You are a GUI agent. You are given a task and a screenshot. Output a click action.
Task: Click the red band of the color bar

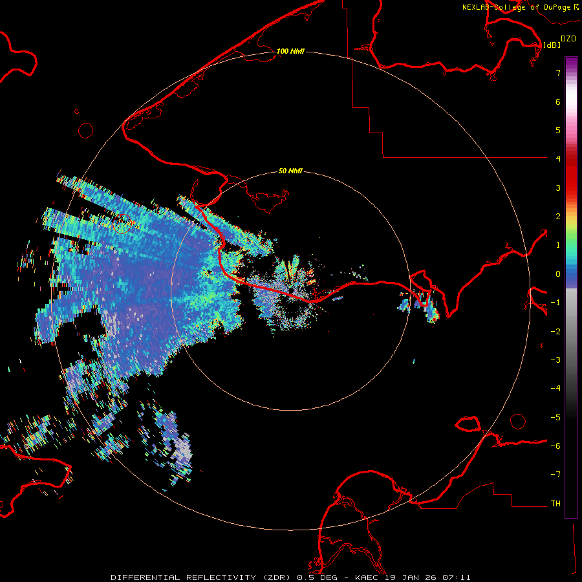(571, 175)
